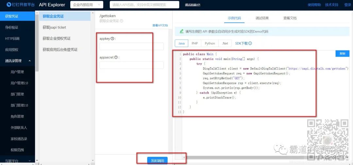Click the help icon next to appkey
The image size is (353, 165).
[112, 39]
